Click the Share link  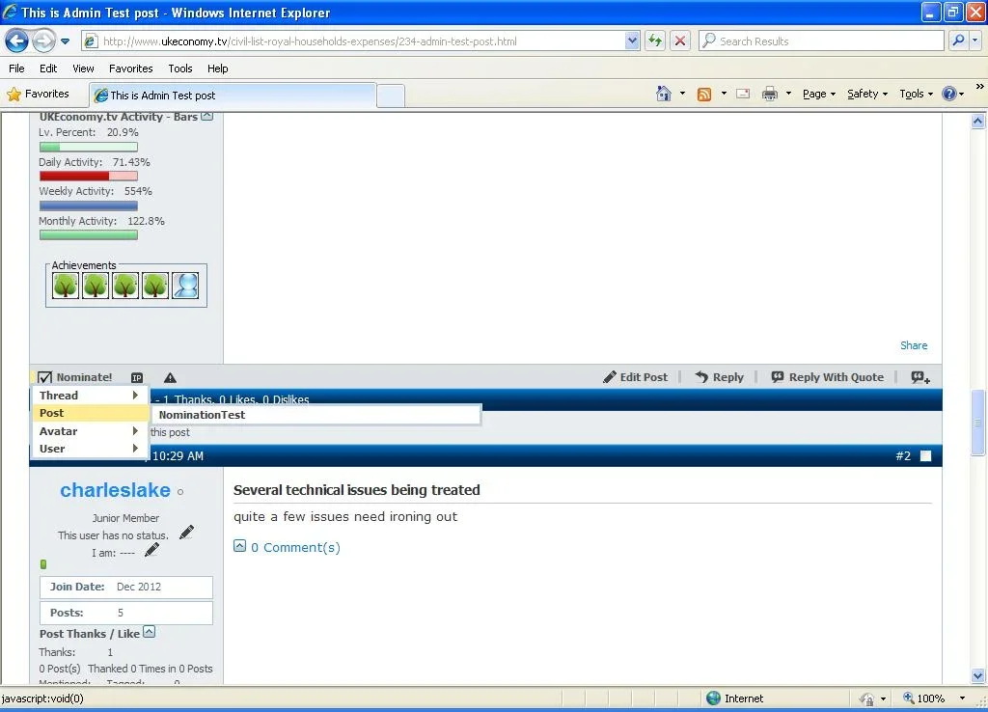(914, 345)
